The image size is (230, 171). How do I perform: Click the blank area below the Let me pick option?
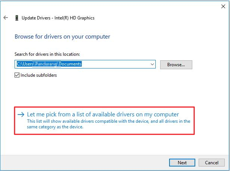(x=112, y=144)
